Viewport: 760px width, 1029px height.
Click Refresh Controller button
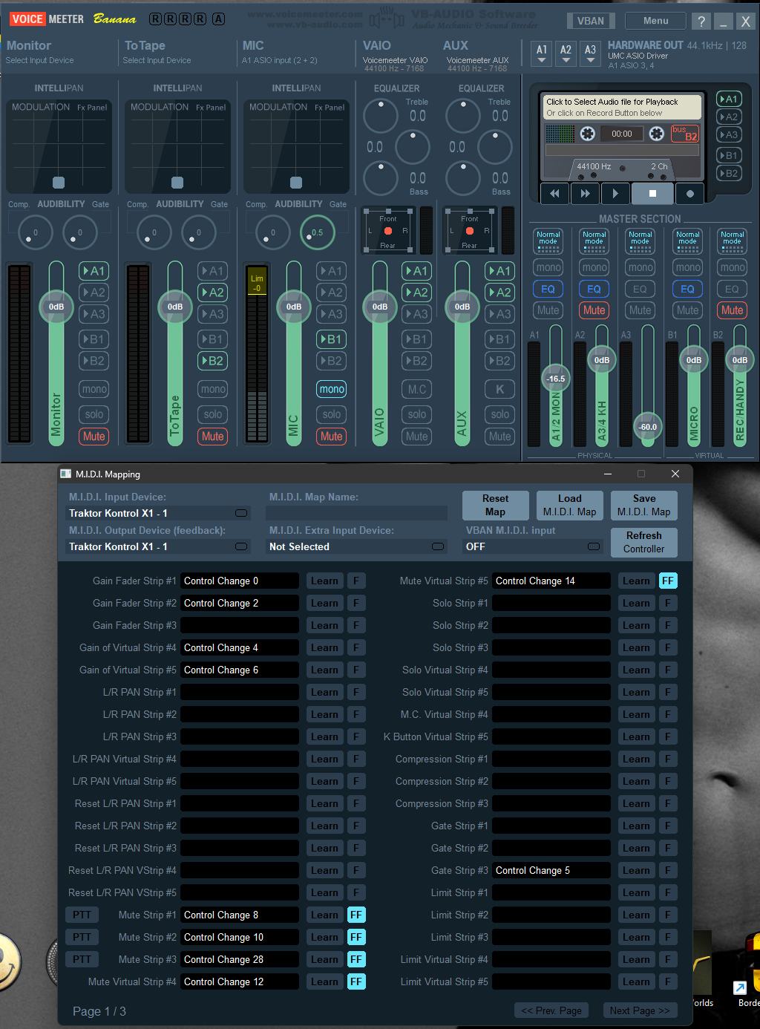pyautogui.click(x=643, y=542)
